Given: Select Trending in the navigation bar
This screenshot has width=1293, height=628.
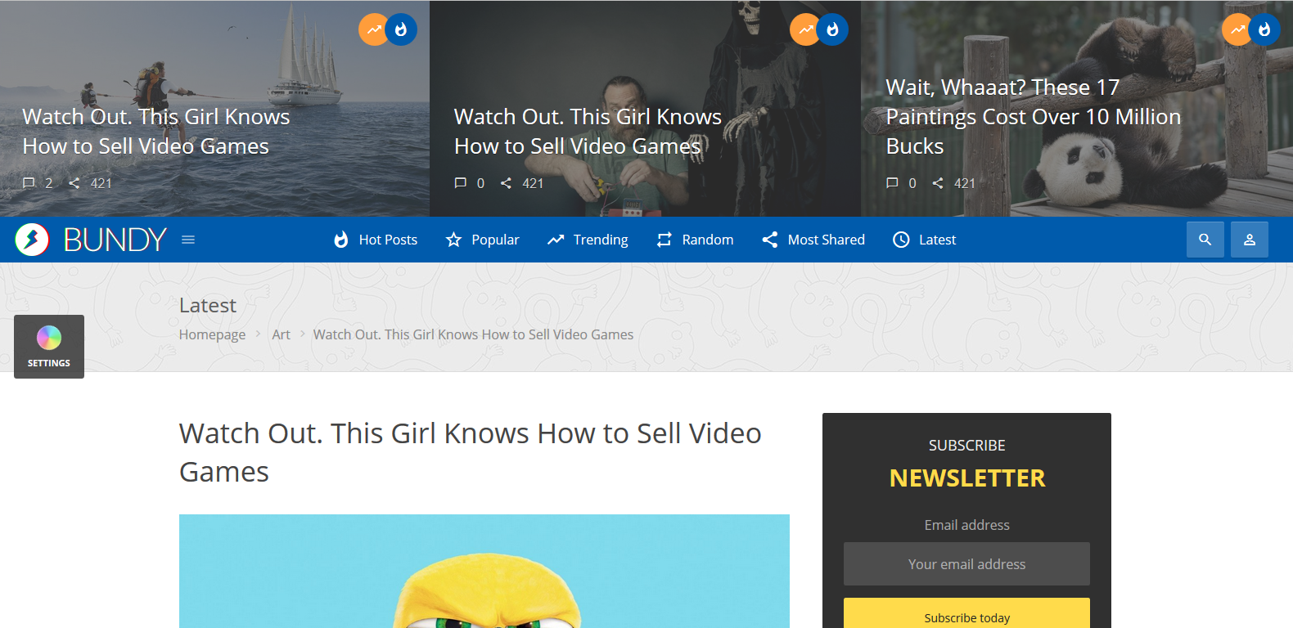Looking at the screenshot, I should (x=588, y=240).
